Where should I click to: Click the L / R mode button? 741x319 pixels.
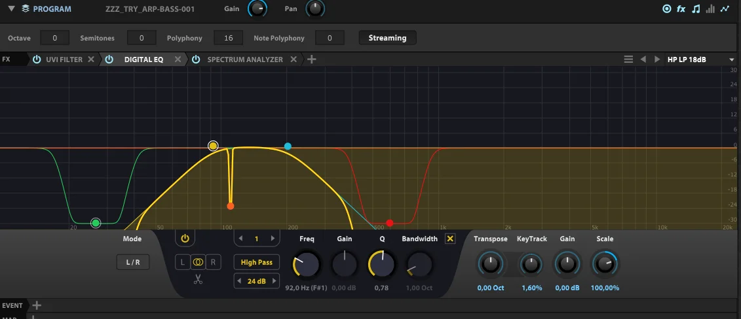(133, 262)
